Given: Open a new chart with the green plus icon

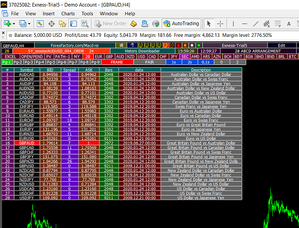Looking at the screenshot, I should coord(7,23).
